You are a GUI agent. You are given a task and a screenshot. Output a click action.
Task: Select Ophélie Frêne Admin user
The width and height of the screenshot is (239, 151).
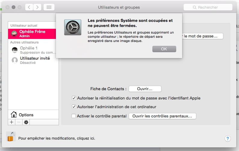pos(32,34)
